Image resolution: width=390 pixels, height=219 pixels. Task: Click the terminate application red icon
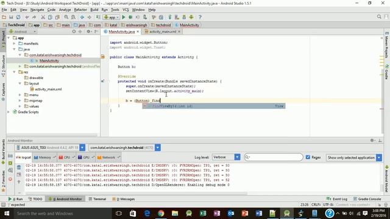[10, 179]
